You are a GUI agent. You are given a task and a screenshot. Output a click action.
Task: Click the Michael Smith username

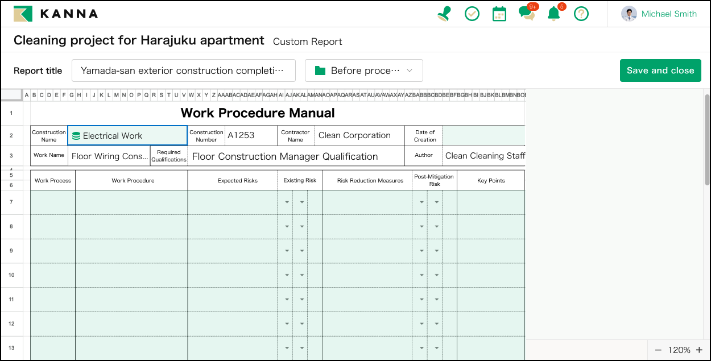(x=669, y=14)
